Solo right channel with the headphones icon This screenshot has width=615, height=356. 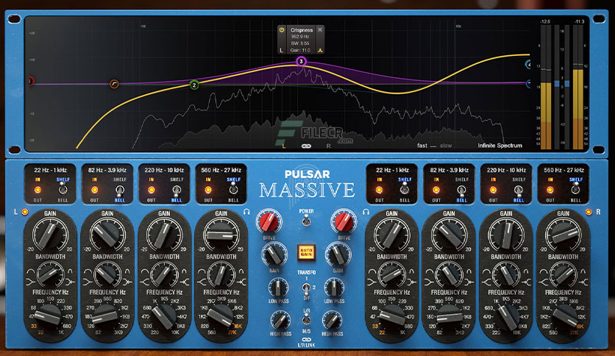point(366,211)
